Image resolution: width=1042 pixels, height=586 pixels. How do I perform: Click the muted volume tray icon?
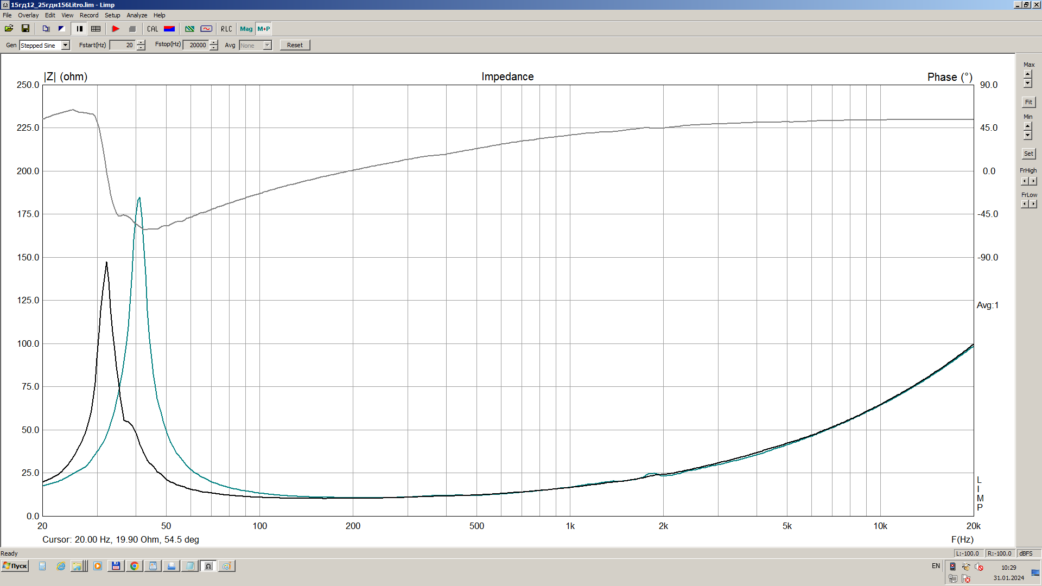979,567
